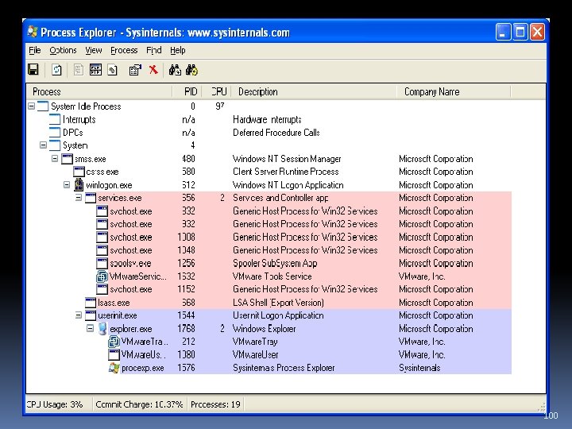Click the red X Kill Process icon
572x429 pixels.
point(153,69)
